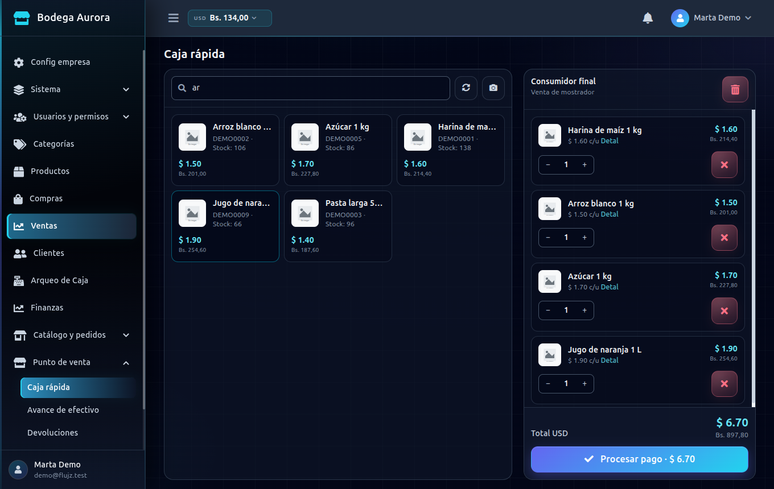Screen dimensions: 774x489
Task: Go to the Ventas menu item
Action: 72,226
